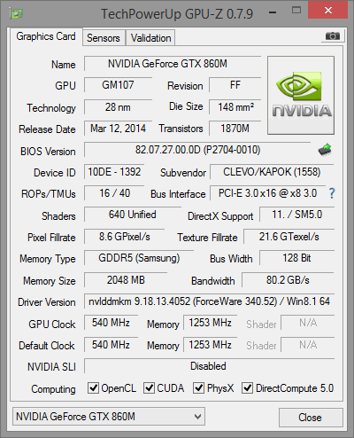This screenshot has width=354, height=438.
Task: Click the Driver Version field
Action: coord(209,301)
